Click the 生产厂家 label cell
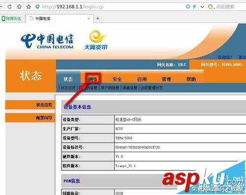The height and width of the screenshot is (195, 246). pyautogui.click(x=88, y=129)
